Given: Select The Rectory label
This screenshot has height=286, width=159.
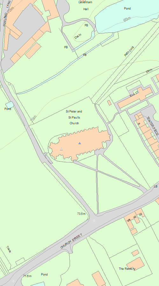Looking at the screenshot, I should (x=127, y=269).
